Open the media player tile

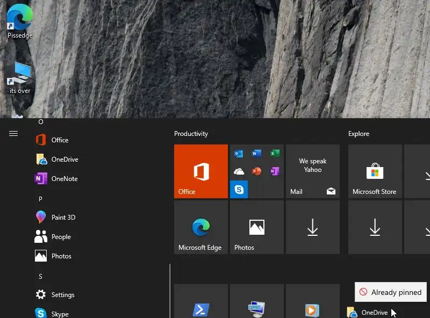click(x=313, y=301)
